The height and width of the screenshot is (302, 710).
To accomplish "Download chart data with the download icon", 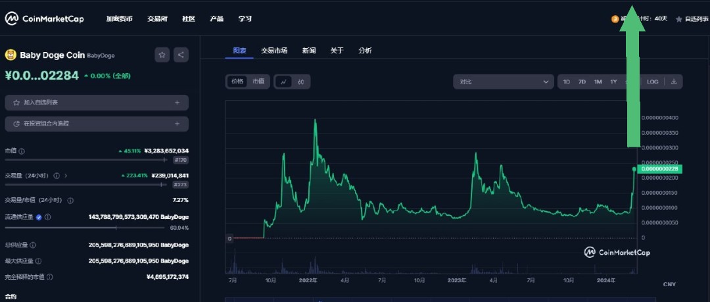I will click(674, 82).
